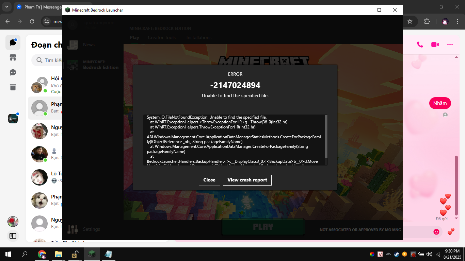Reload the page in Chrome
The image size is (465, 261).
pos(32,21)
